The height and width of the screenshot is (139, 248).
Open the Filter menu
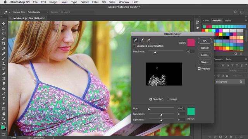(95, 2)
